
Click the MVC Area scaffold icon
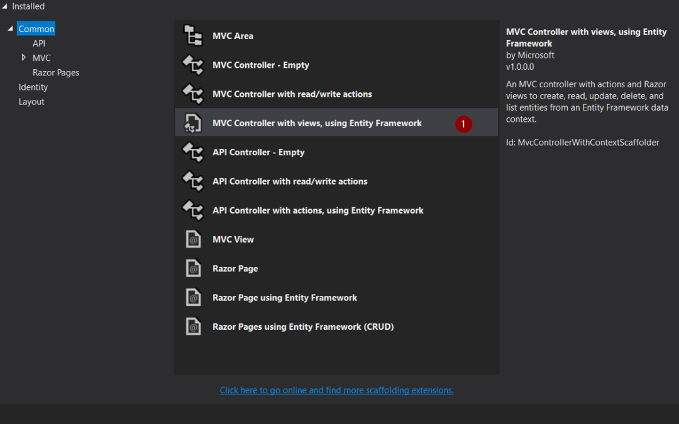pyautogui.click(x=193, y=36)
